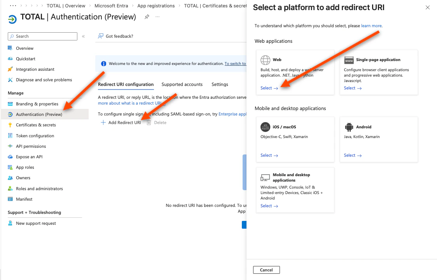
Task: Collapse the sidebar with double-chevron icon
Action: [x=83, y=36]
